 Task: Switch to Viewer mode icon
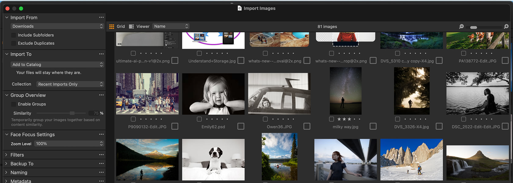tap(132, 27)
